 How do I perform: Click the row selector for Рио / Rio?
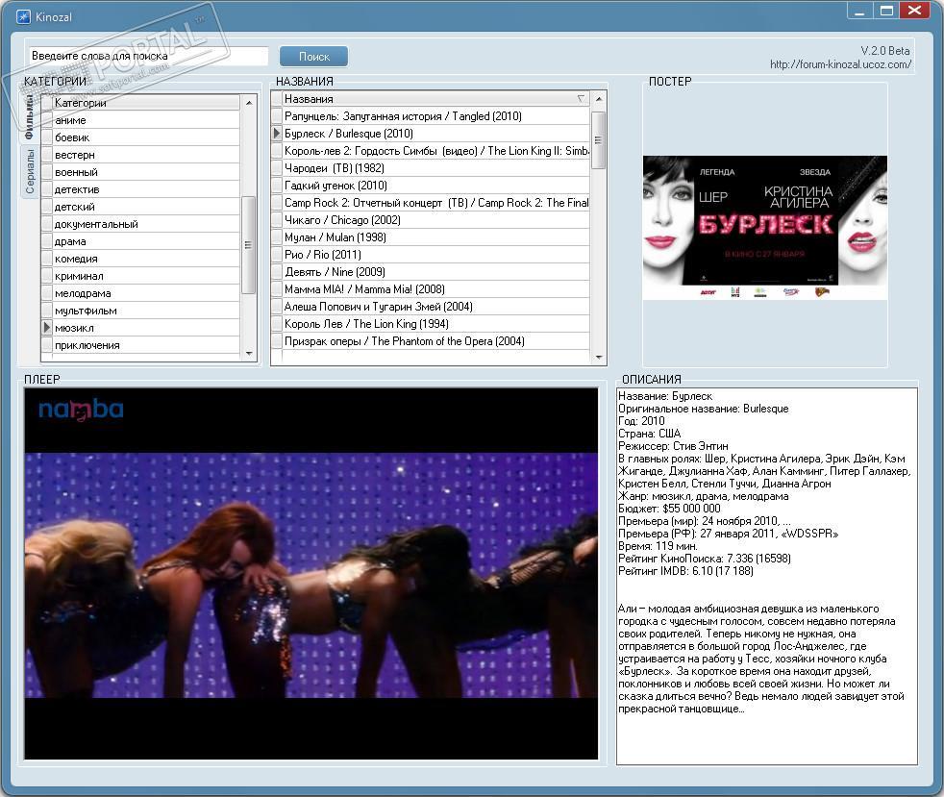tap(277, 255)
